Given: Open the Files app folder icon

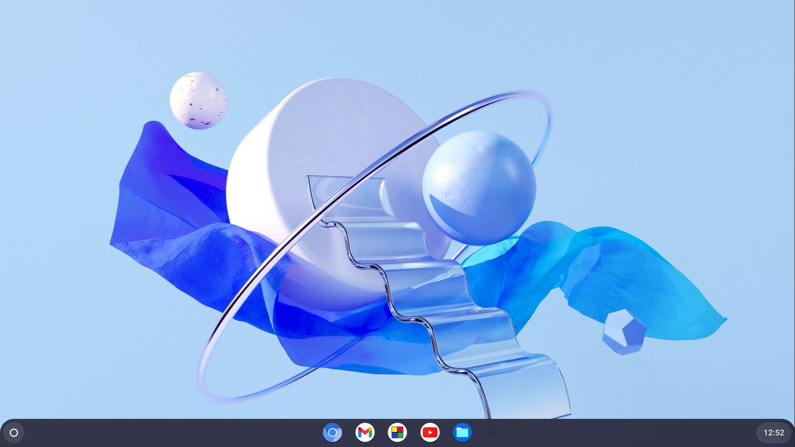Looking at the screenshot, I should [x=462, y=433].
